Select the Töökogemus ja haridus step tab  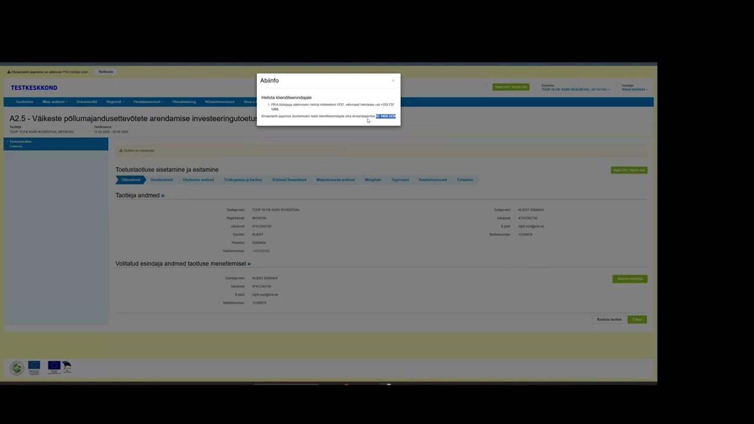[243, 180]
